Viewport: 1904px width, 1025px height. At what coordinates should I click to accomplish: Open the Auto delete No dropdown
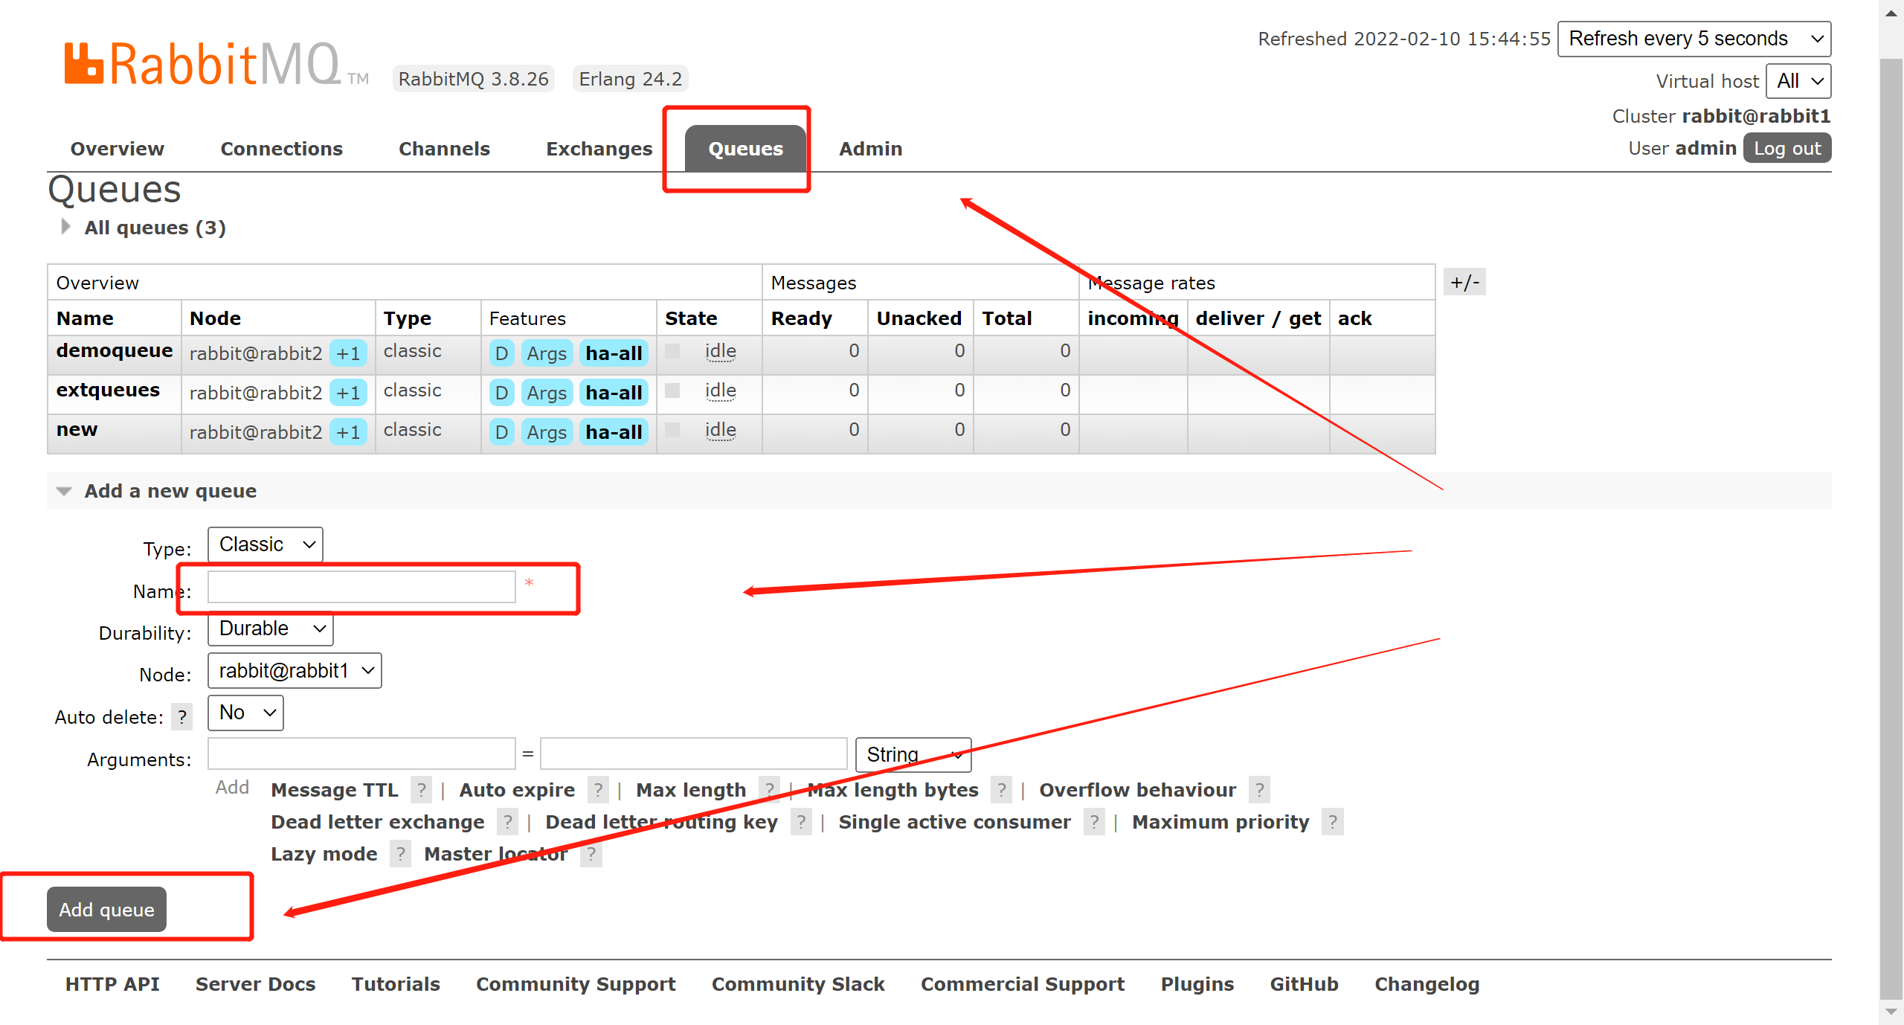[x=245, y=713]
